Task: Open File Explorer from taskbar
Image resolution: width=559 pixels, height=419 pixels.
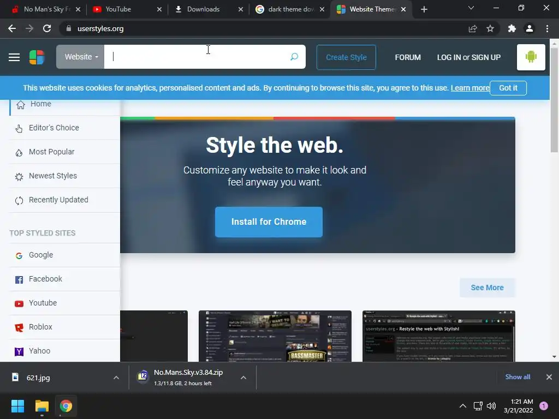Action: [x=41, y=406]
